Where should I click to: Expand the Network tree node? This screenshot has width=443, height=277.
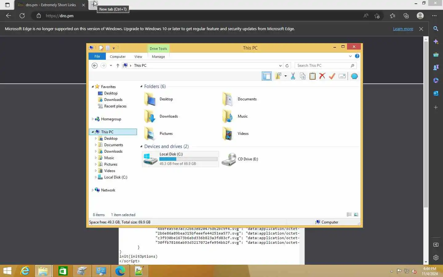coord(93,190)
